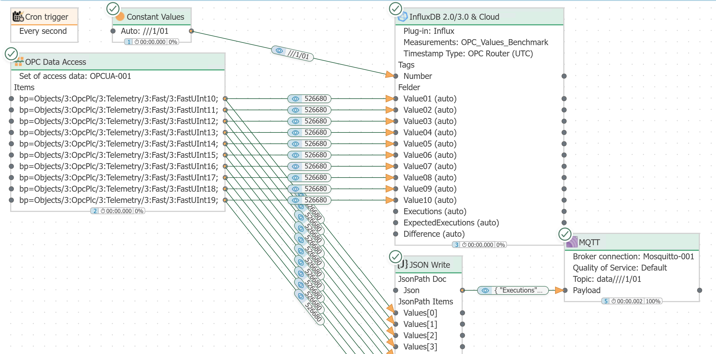Click the OPC Data Access execution status badge
The image size is (716, 354).
118,211
